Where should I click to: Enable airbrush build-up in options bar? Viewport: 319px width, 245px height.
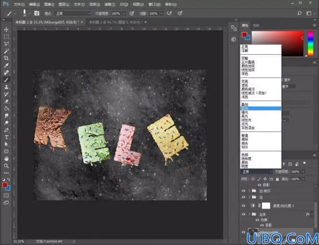(169, 14)
